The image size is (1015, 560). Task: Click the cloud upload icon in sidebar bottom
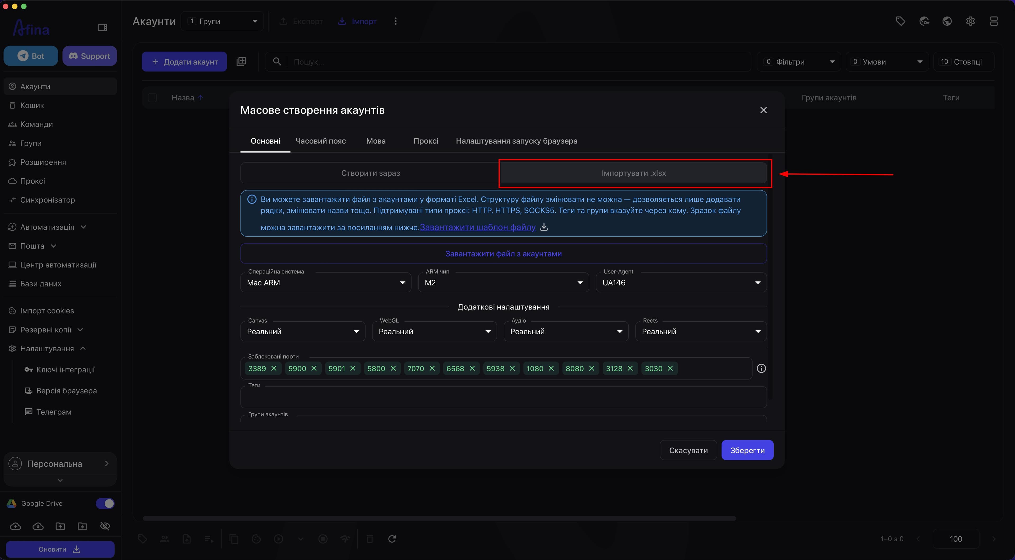(15, 526)
